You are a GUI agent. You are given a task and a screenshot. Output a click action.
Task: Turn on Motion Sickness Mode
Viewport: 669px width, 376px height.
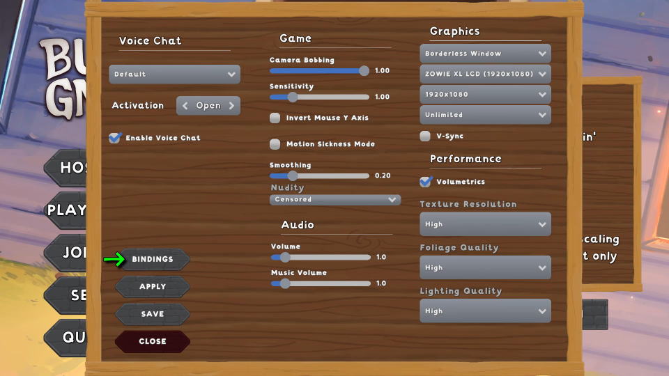(275, 144)
